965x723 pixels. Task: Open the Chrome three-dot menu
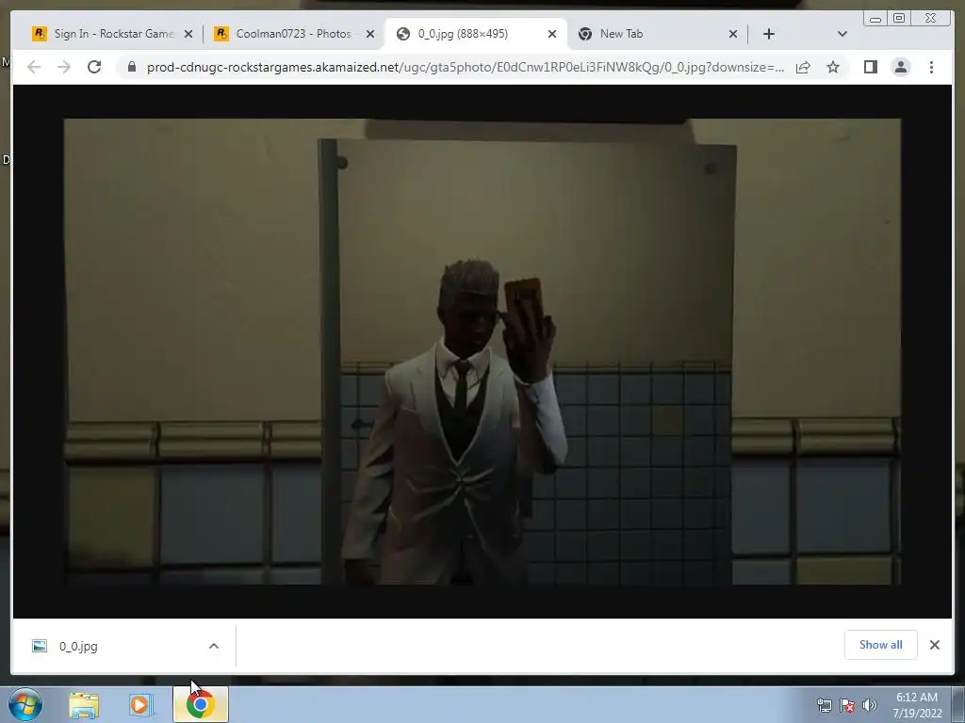coord(931,67)
